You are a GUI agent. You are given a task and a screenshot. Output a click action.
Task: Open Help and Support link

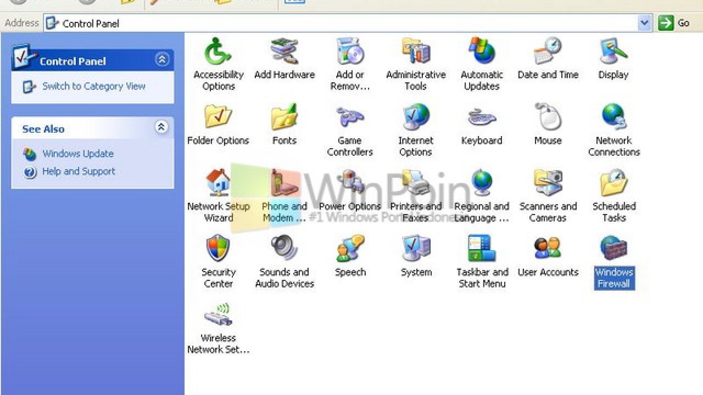pos(79,171)
